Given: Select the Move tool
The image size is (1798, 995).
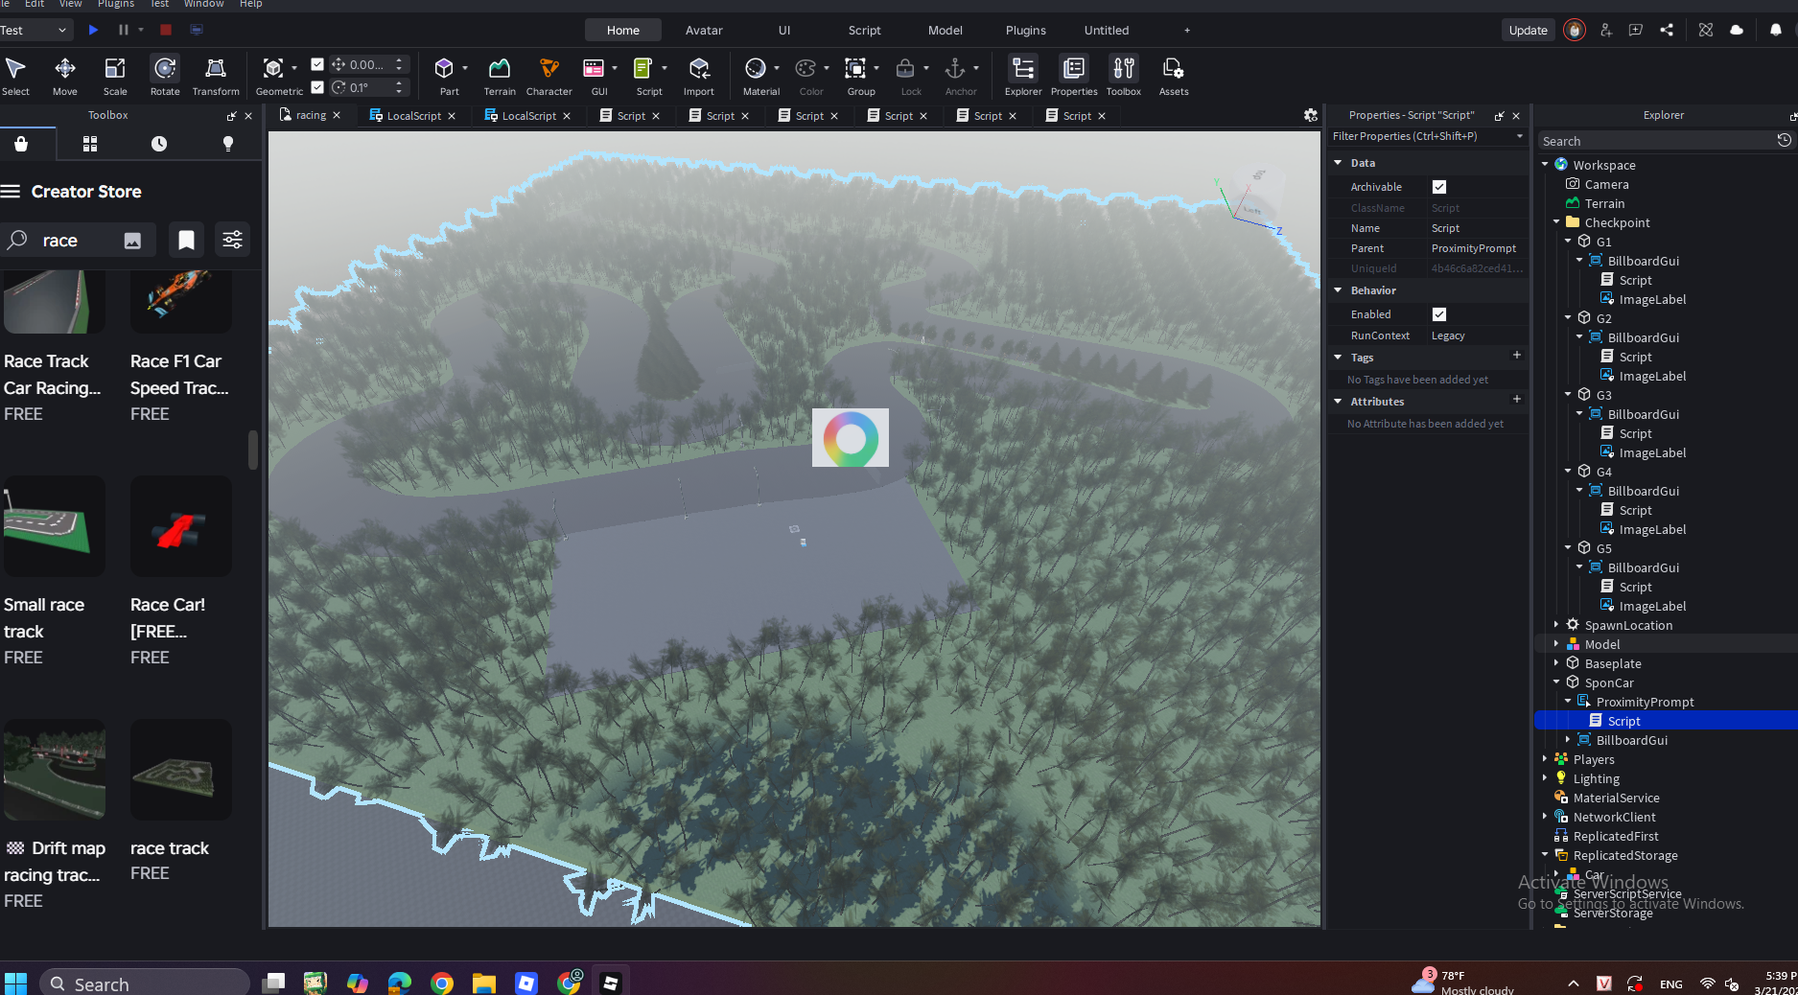Looking at the screenshot, I should pyautogui.click(x=64, y=76).
